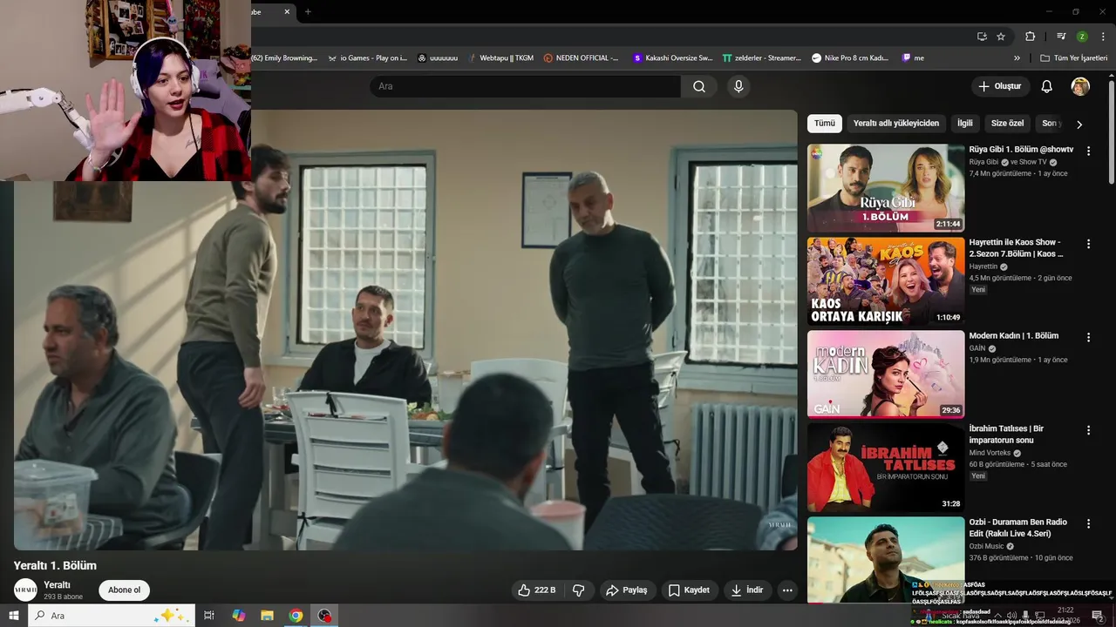The image size is (1116, 627).
Task: Open the zelderler - Streamer bookmark
Action: click(762, 58)
